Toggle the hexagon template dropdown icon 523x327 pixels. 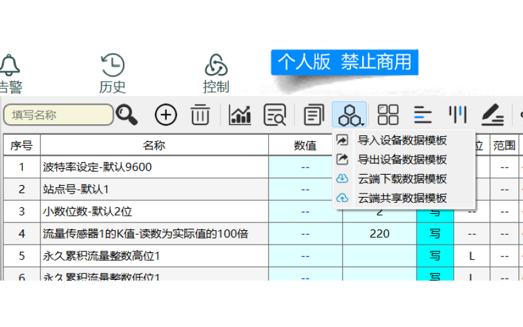point(349,115)
